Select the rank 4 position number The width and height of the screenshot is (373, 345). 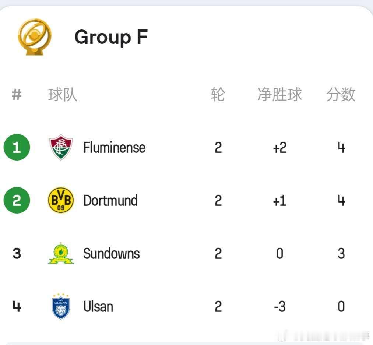click(17, 306)
